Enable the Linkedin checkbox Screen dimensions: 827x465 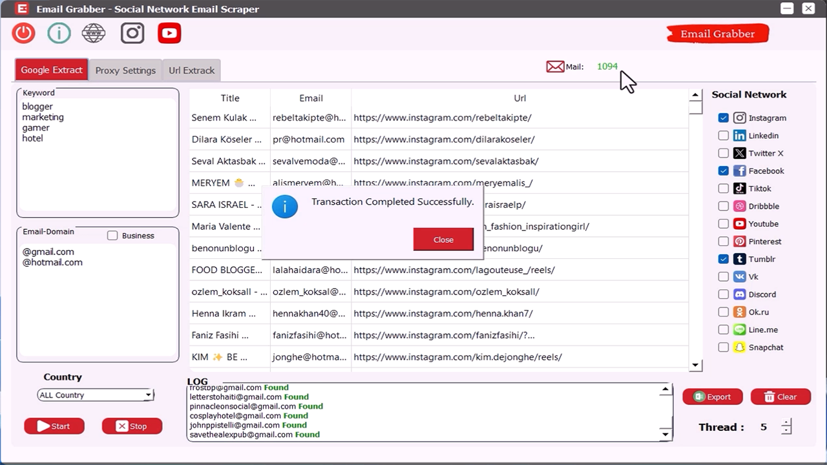tap(723, 135)
